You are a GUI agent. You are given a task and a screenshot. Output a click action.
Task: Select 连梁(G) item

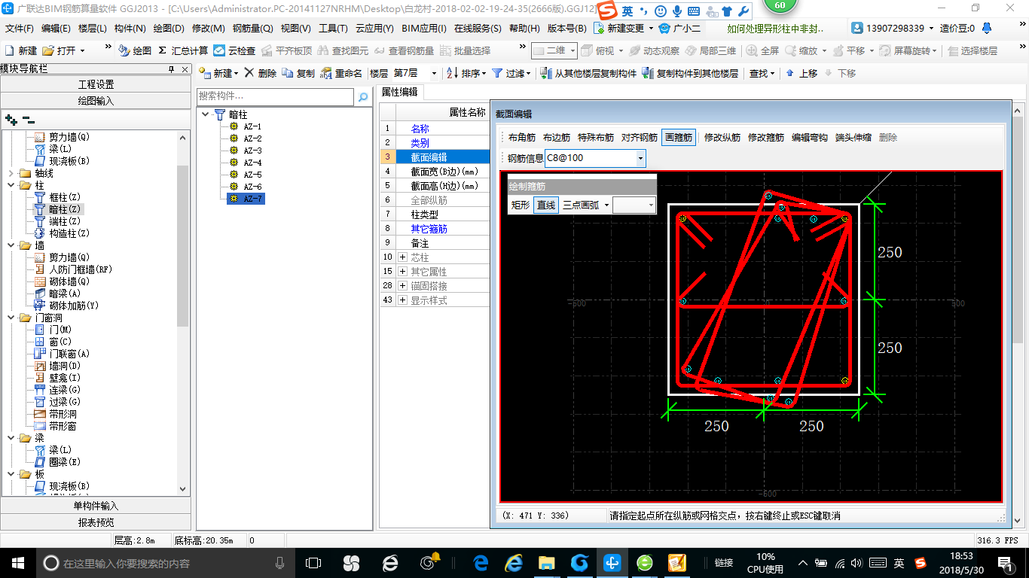coord(58,390)
